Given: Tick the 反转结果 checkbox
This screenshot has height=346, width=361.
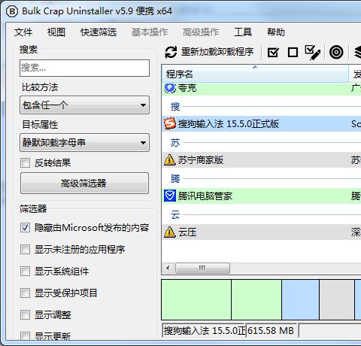Looking at the screenshot, I should (x=25, y=162).
